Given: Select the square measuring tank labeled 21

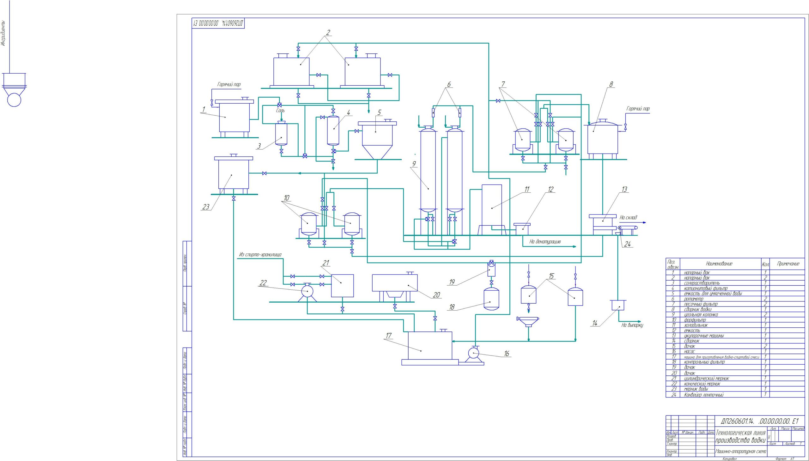Looking at the screenshot, I should click(x=342, y=286).
